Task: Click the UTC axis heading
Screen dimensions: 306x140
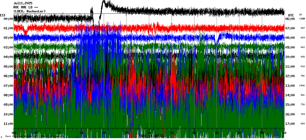Action: pyautogui.click(x=291, y=15)
